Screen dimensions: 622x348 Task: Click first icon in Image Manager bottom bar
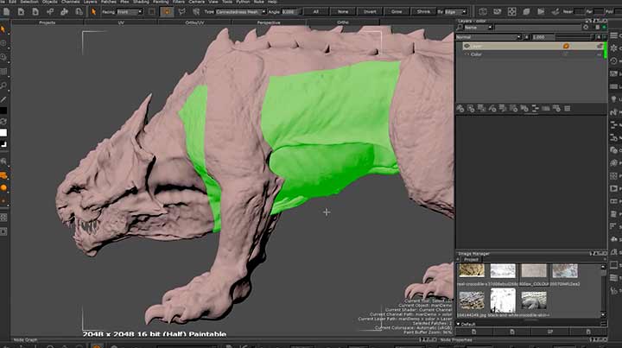[x=473, y=332]
